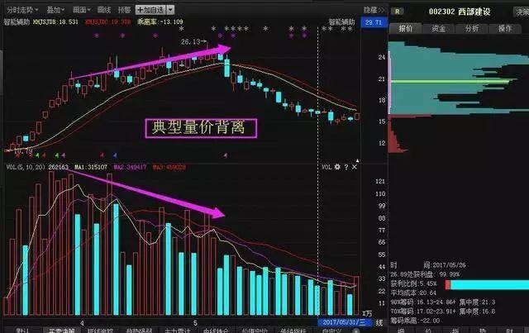The image size is (529, 333).
Task: Click the 预警 alert button
Action: point(125,10)
